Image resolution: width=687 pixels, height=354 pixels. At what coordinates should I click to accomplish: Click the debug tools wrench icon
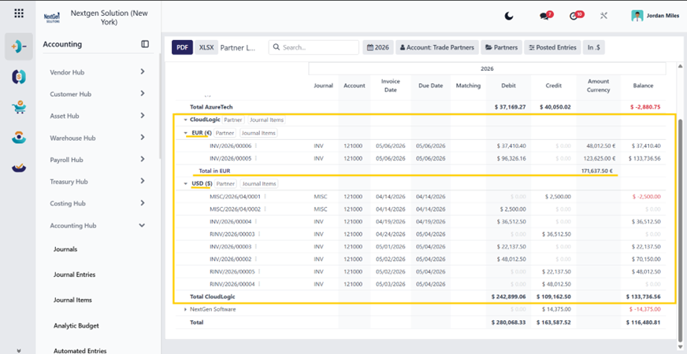point(603,17)
